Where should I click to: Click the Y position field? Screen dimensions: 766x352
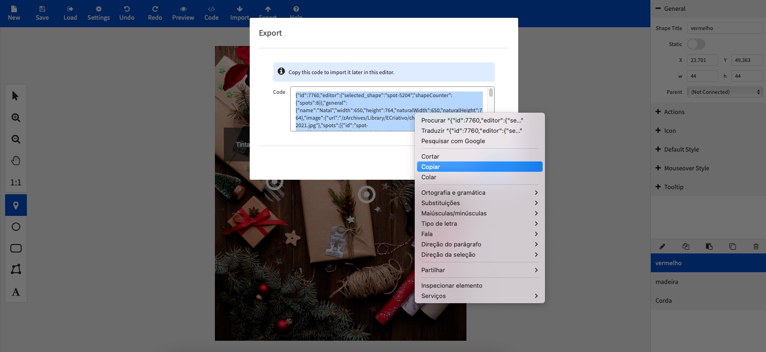(747, 60)
